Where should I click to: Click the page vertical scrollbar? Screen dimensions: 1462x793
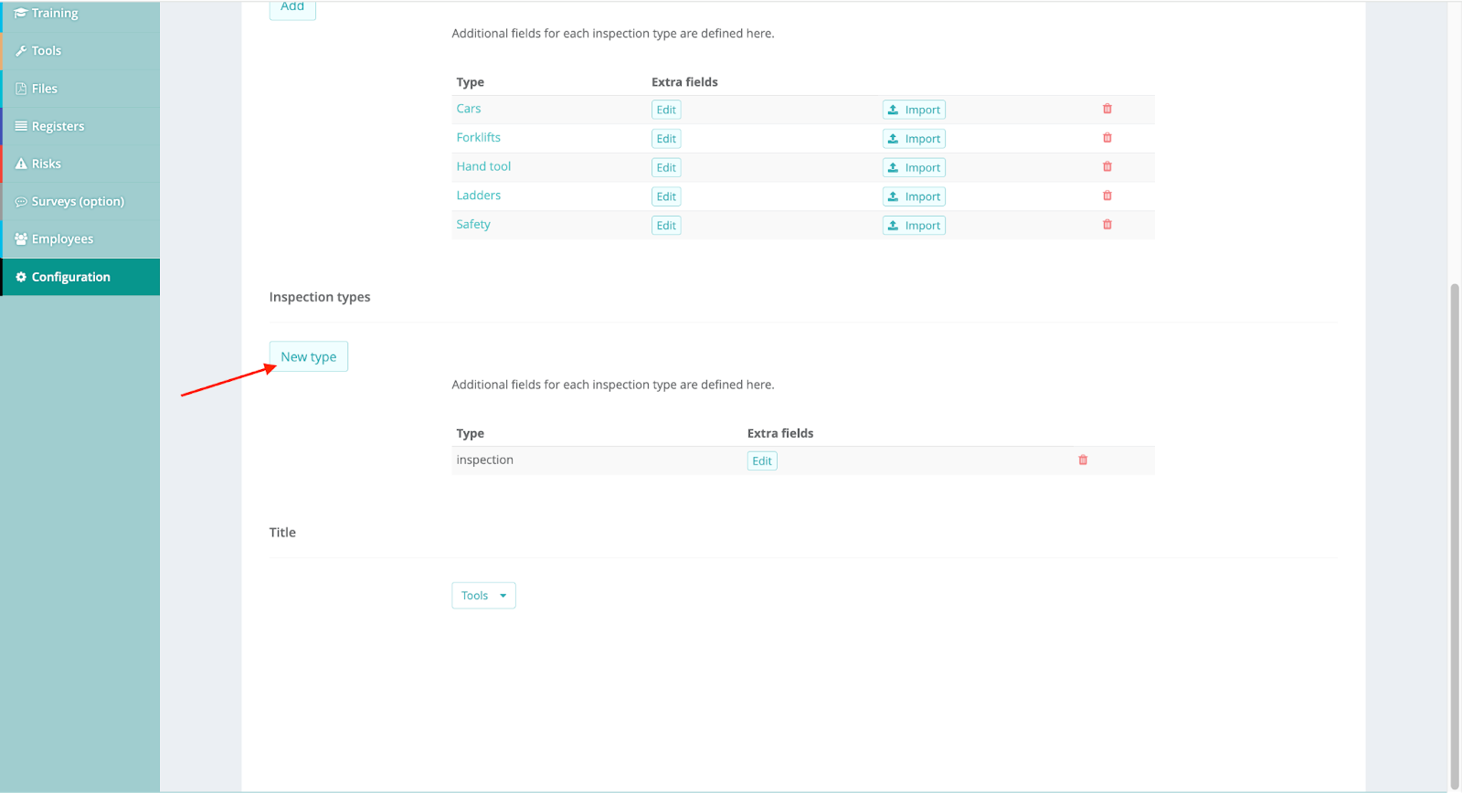[1455, 536]
